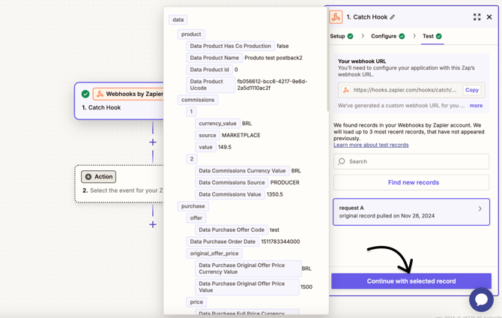
Task: Click the Webhooks icon beside the URL
Action: (345, 90)
